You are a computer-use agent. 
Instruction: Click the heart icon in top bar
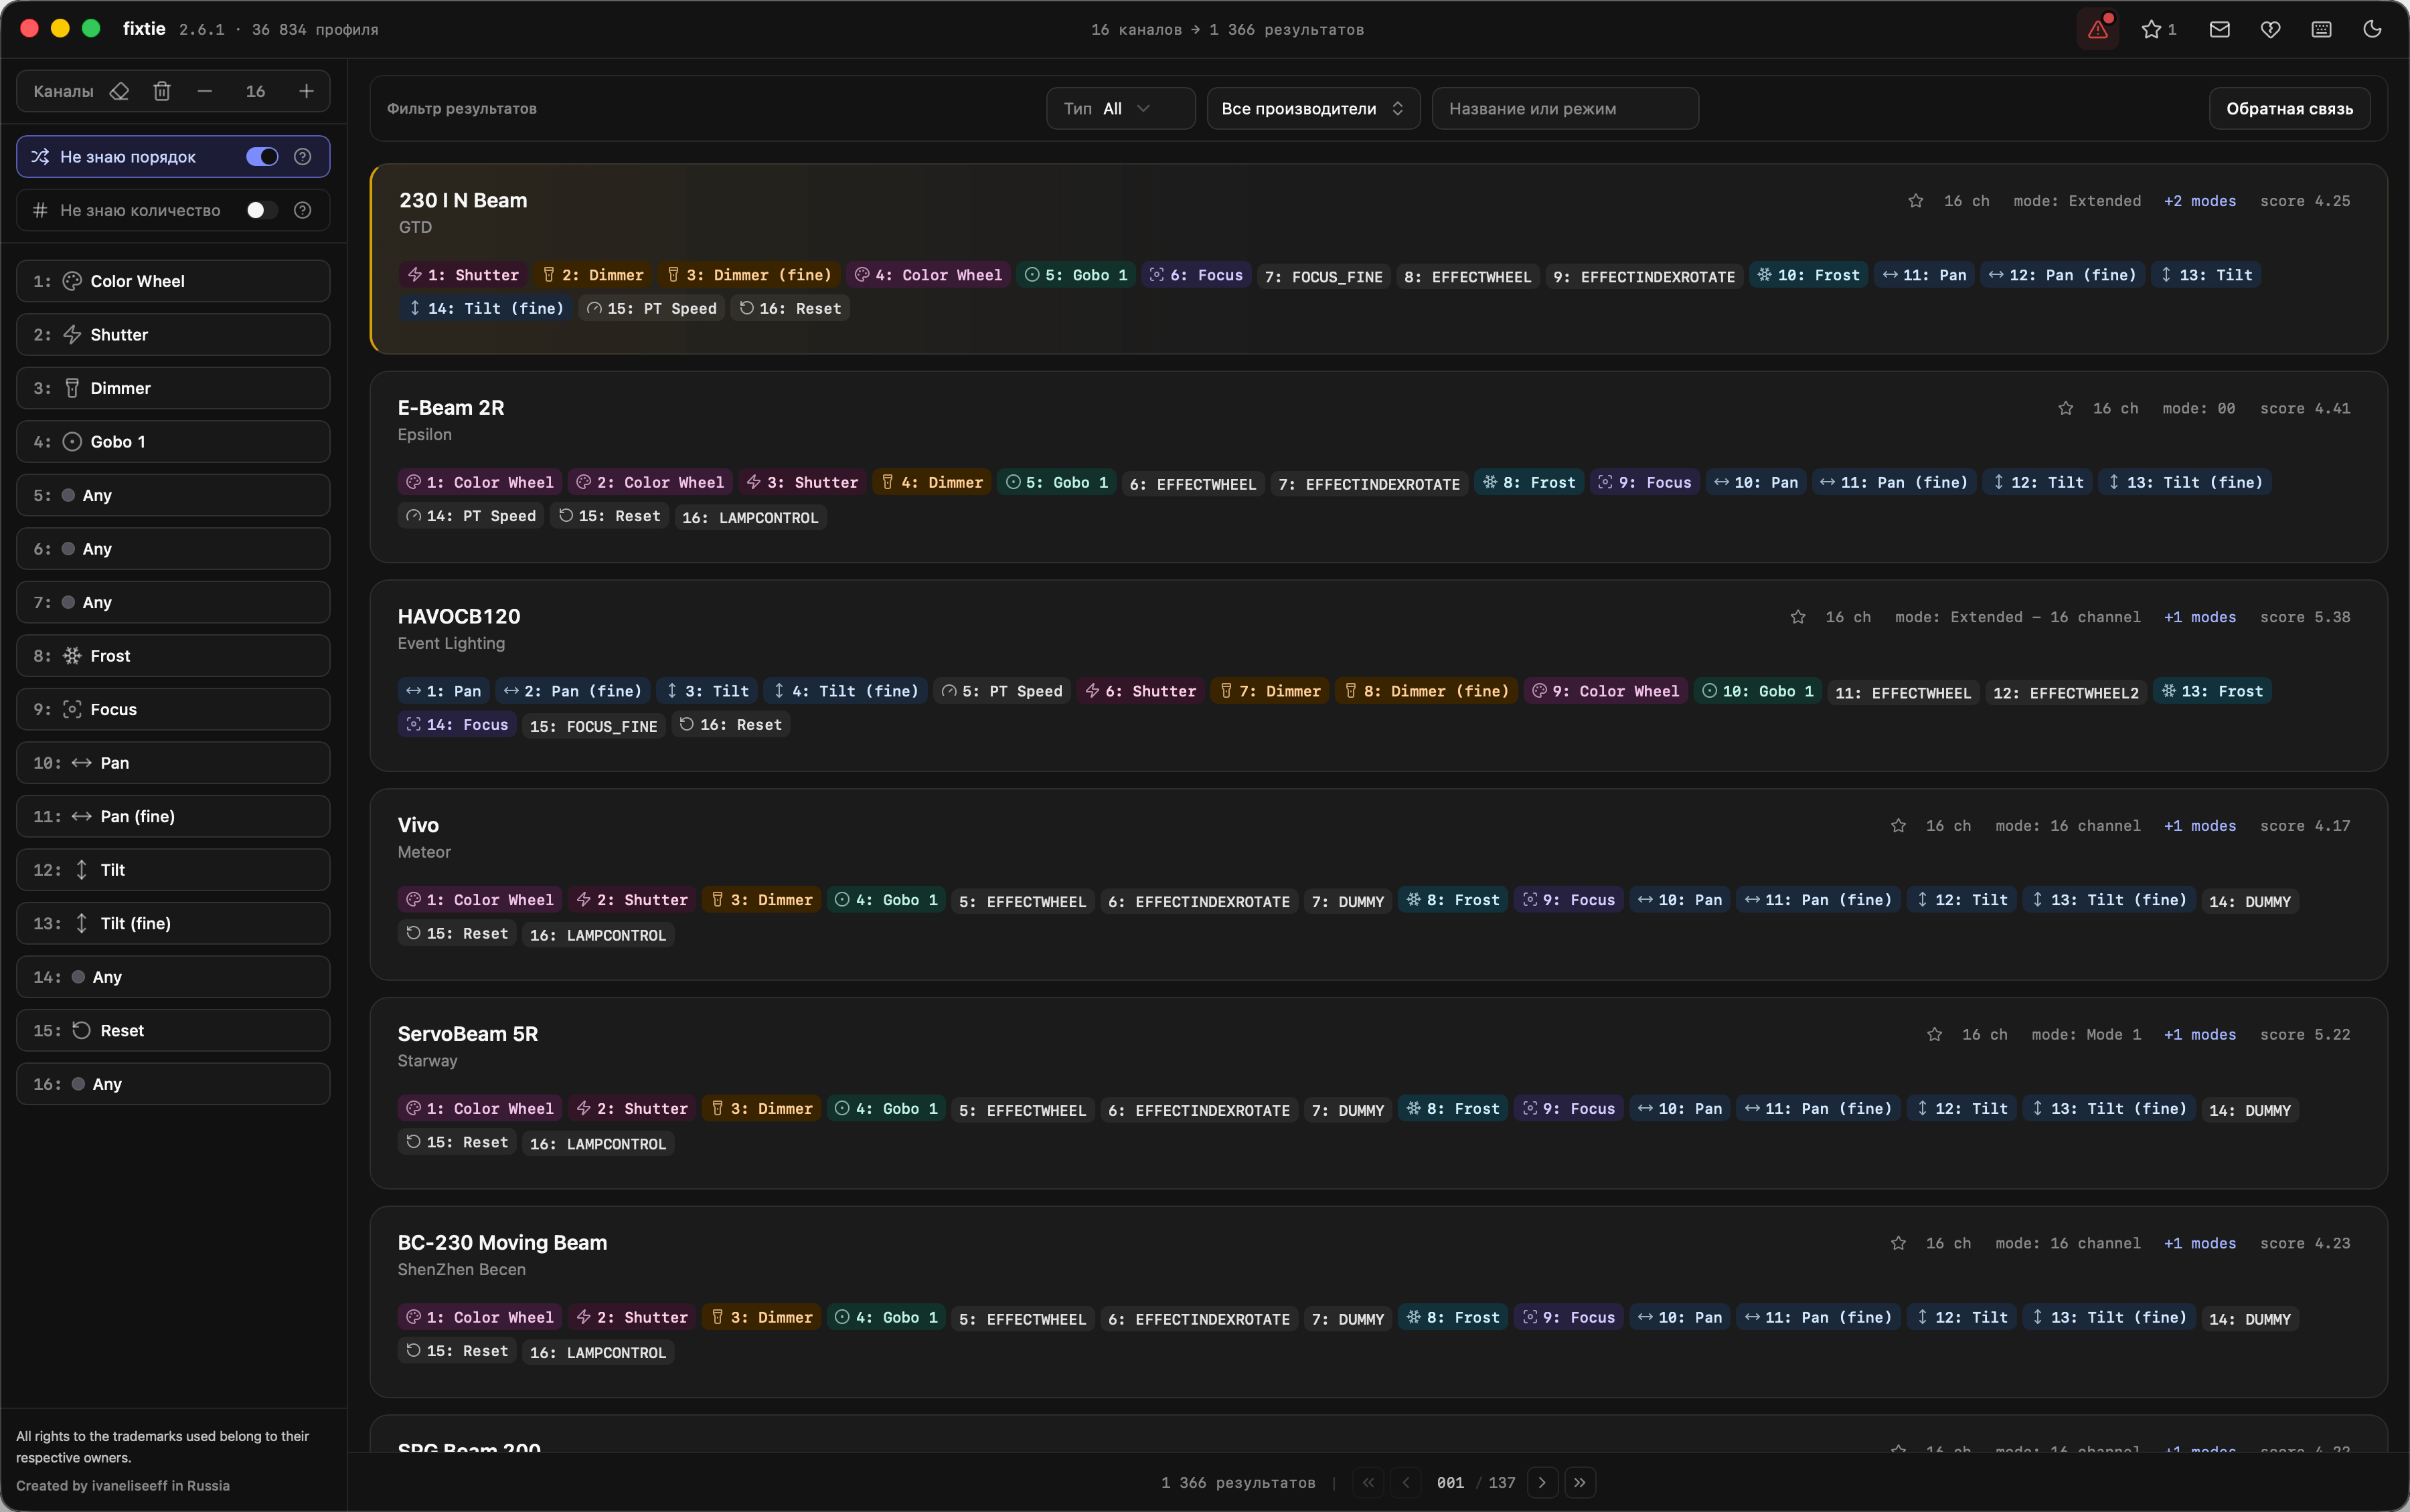click(x=2270, y=30)
